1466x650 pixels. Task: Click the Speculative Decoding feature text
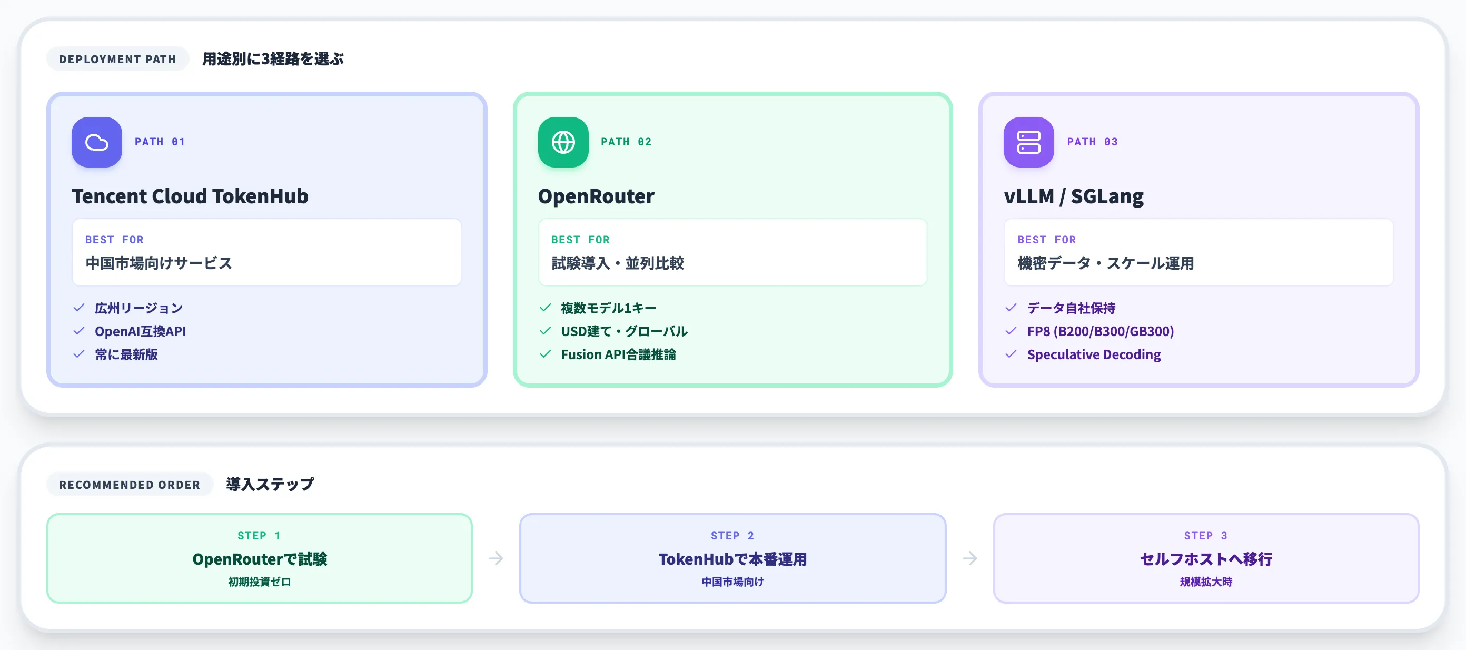1093,354
